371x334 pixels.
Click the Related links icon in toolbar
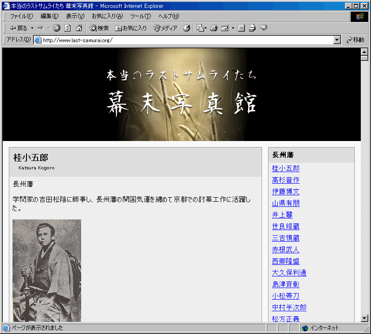click(x=252, y=28)
